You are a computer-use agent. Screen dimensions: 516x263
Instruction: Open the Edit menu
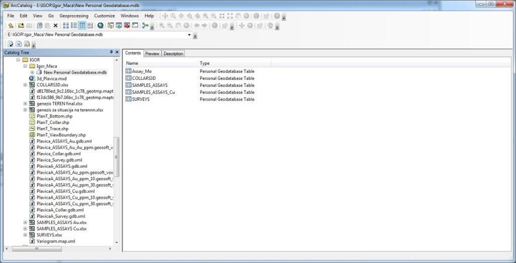(23, 16)
